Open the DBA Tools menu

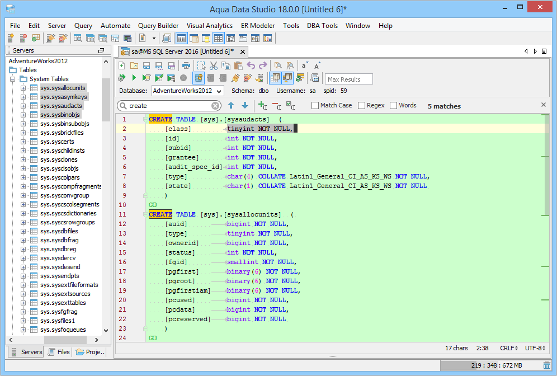(x=322, y=26)
